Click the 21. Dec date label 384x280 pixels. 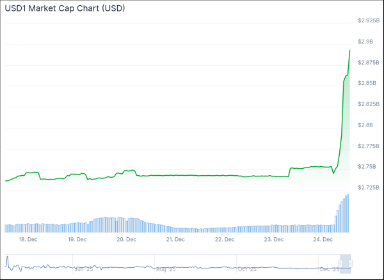175,239
